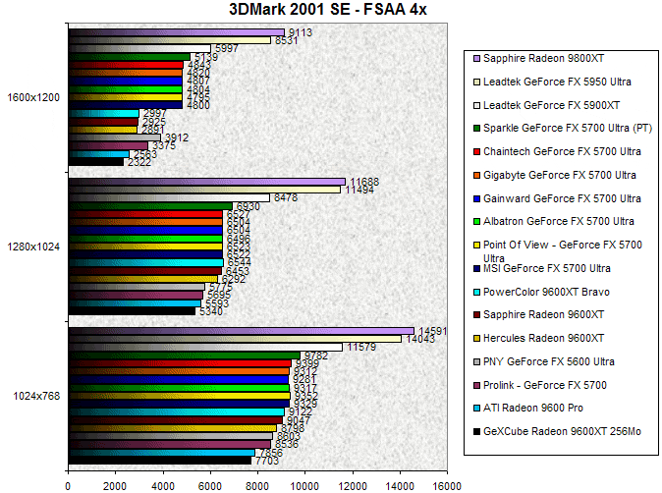Click the 8478 value label
The height and width of the screenshot is (493, 662).
pos(286,197)
